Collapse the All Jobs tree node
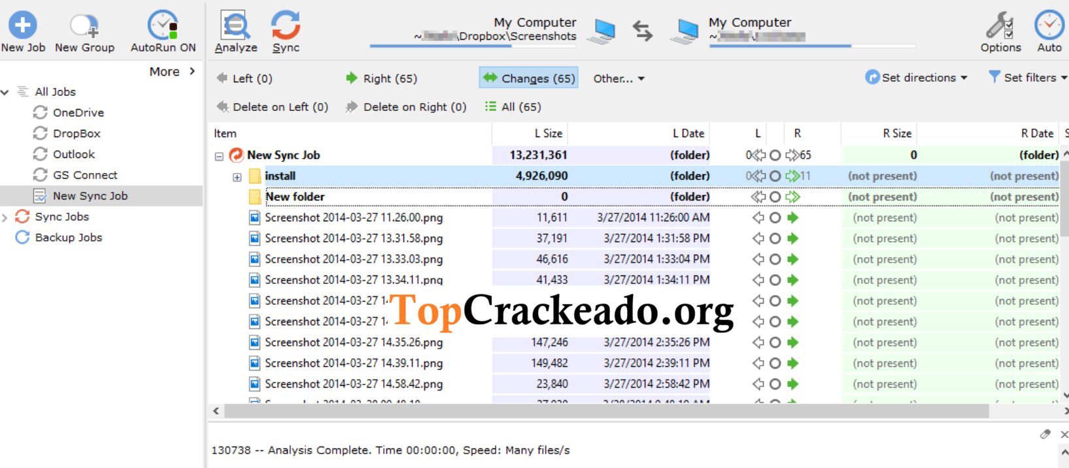1069x468 pixels. 5,92
